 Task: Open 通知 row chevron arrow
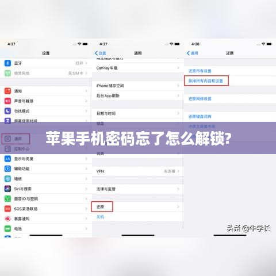coord(86,91)
